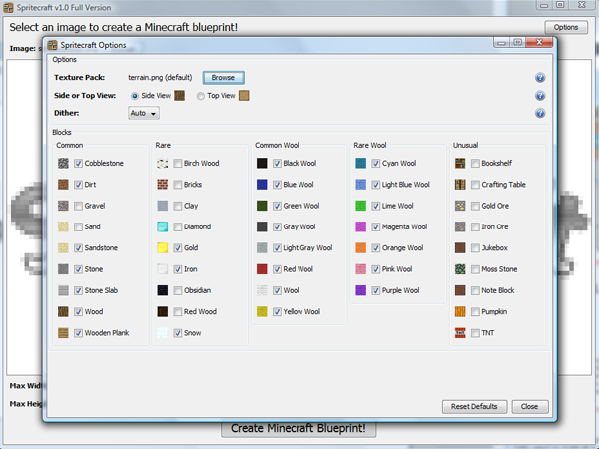Click the Create Minecraft Blueprint button
599x449 pixels.
tap(299, 429)
